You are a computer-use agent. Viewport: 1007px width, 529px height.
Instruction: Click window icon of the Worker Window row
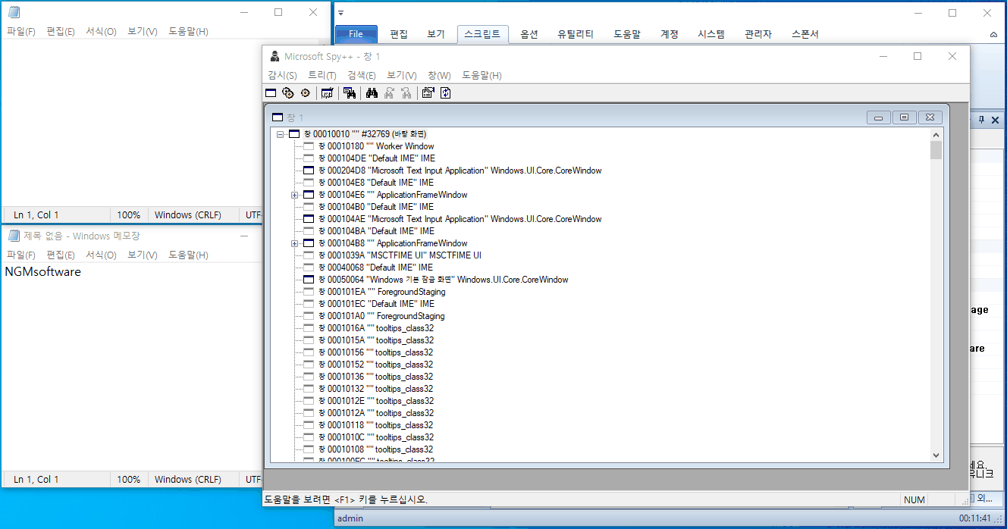click(x=309, y=146)
